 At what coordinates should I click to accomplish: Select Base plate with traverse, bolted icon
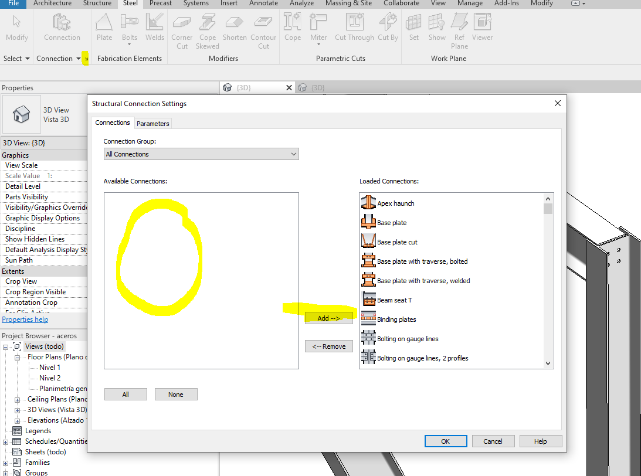tap(368, 261)
